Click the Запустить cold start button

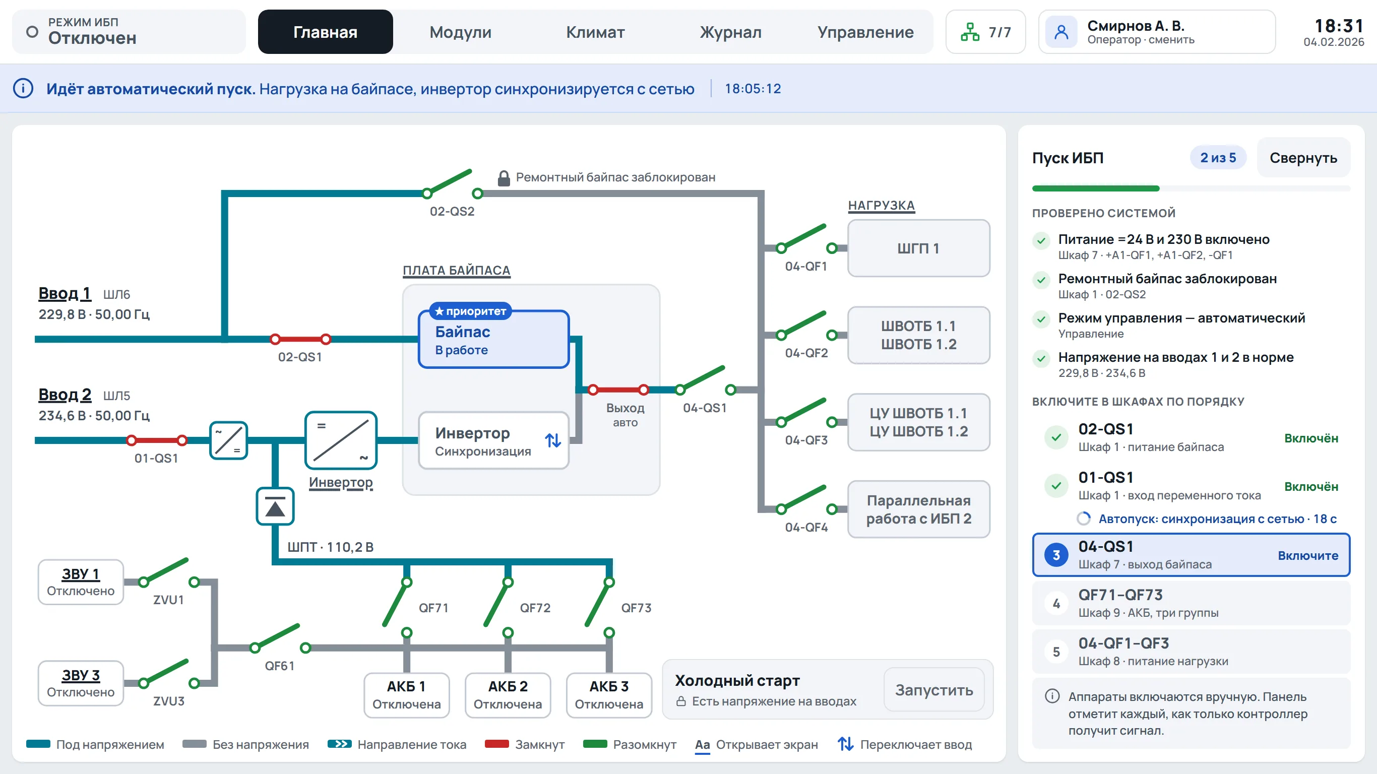(934, 689)
